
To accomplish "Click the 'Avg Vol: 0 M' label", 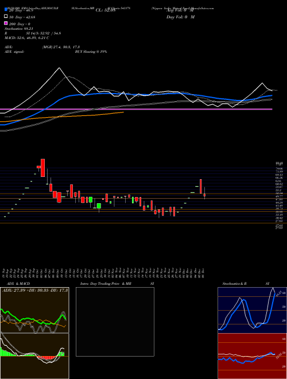I will [180, 10].
